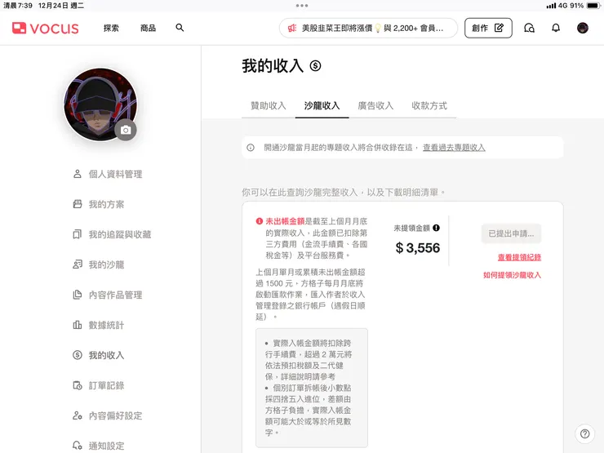Open the help question mark button
Screen dimensions: 604x453
pos(584,433)
